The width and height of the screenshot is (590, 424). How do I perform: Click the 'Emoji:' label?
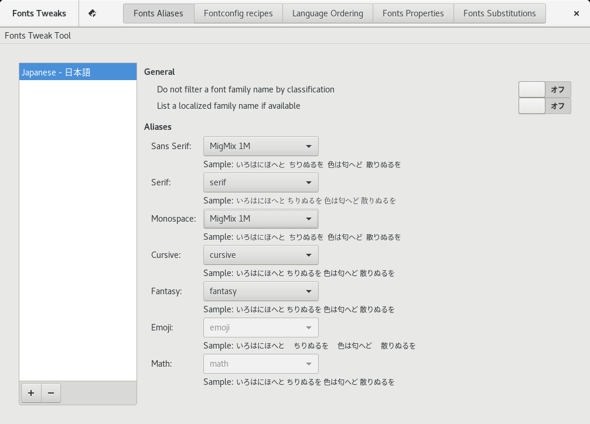pyautogui.click(x=162, y=328)
